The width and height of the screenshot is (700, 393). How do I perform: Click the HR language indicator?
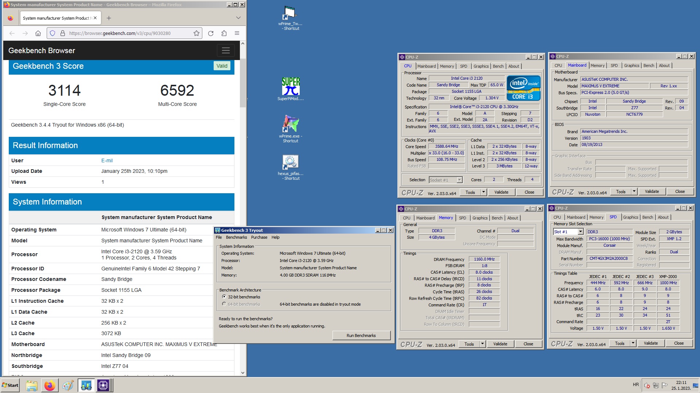tap(636, 385)
